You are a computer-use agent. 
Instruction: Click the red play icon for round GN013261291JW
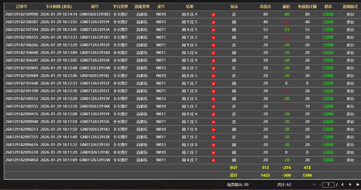click(213, 68)
